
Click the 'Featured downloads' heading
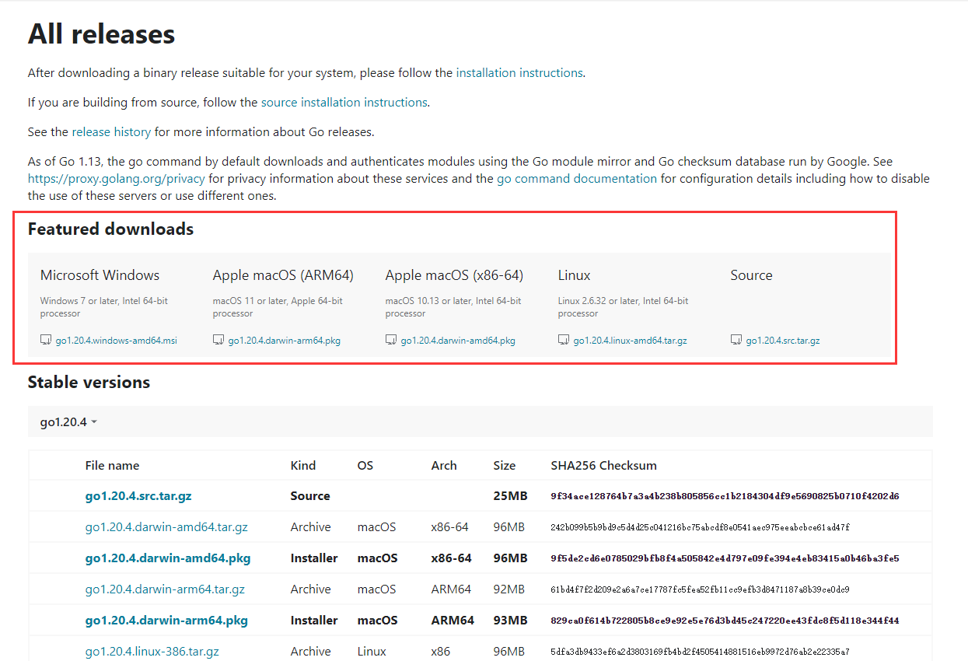click(x=110, y=229)
